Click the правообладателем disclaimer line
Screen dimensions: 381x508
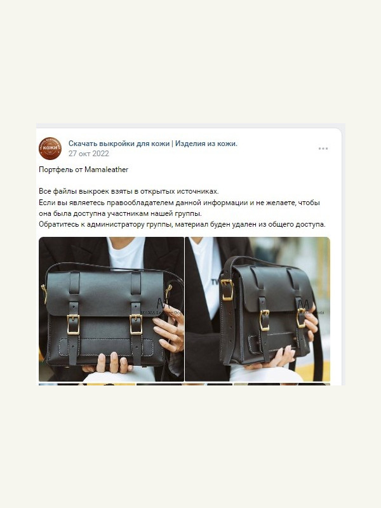[x=179, y=203]
